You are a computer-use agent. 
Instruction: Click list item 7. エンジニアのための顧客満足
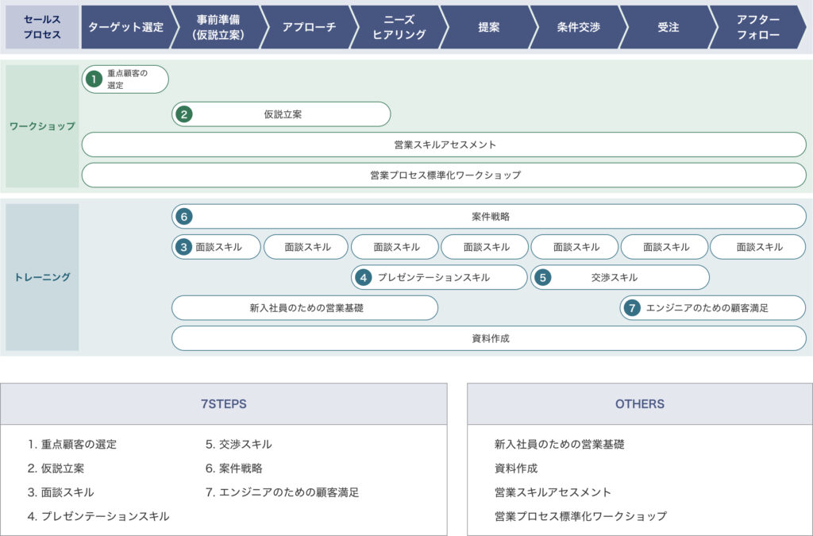282,492
